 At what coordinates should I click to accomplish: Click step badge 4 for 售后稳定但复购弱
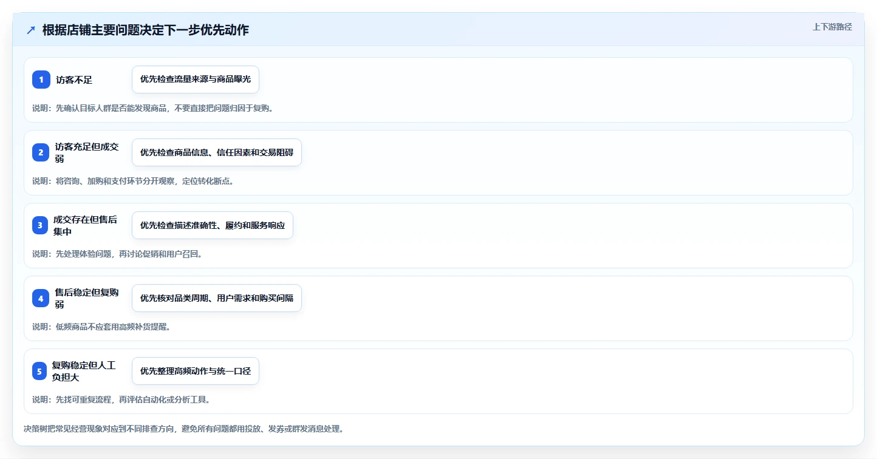point(41,298)
